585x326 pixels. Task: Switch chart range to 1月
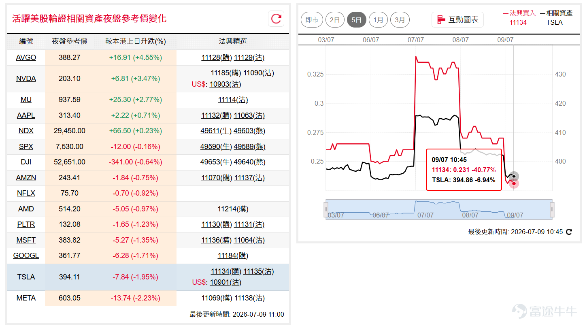[x=378, y=19]
